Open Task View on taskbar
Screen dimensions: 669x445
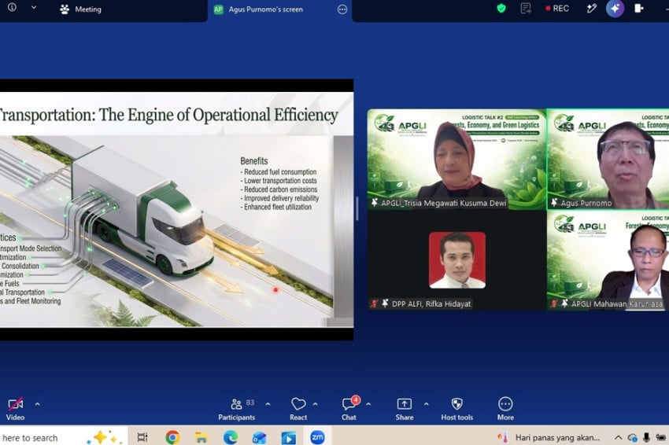click(x=142, y=437)
